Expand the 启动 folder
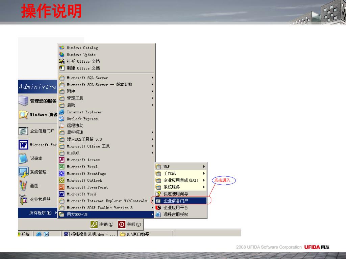Screen dimensions: 346x259 click(x=106, y=105)
